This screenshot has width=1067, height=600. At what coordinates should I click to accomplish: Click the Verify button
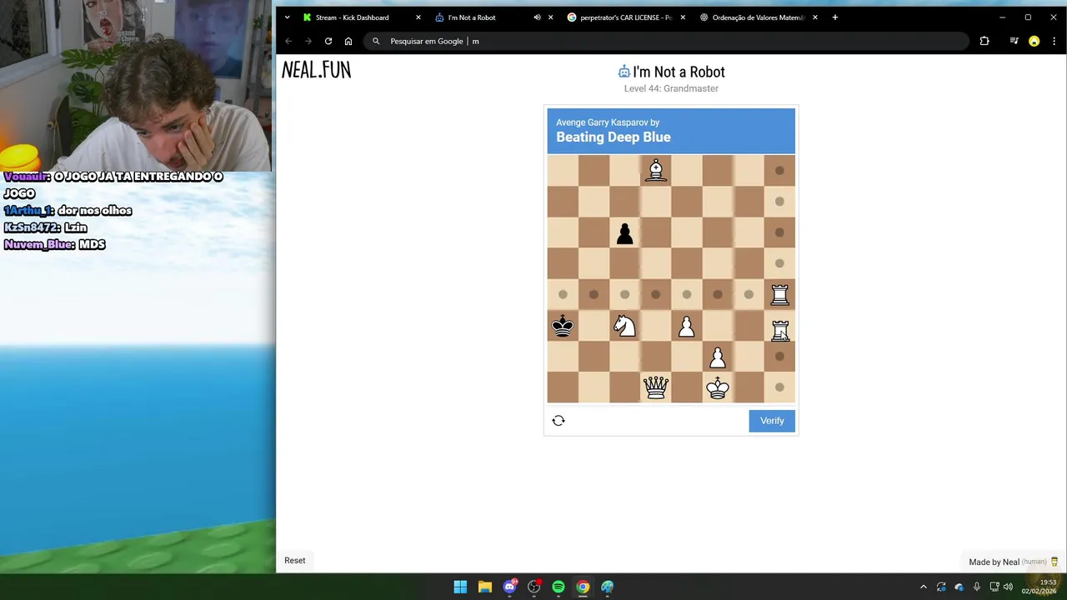pos(772,421)
